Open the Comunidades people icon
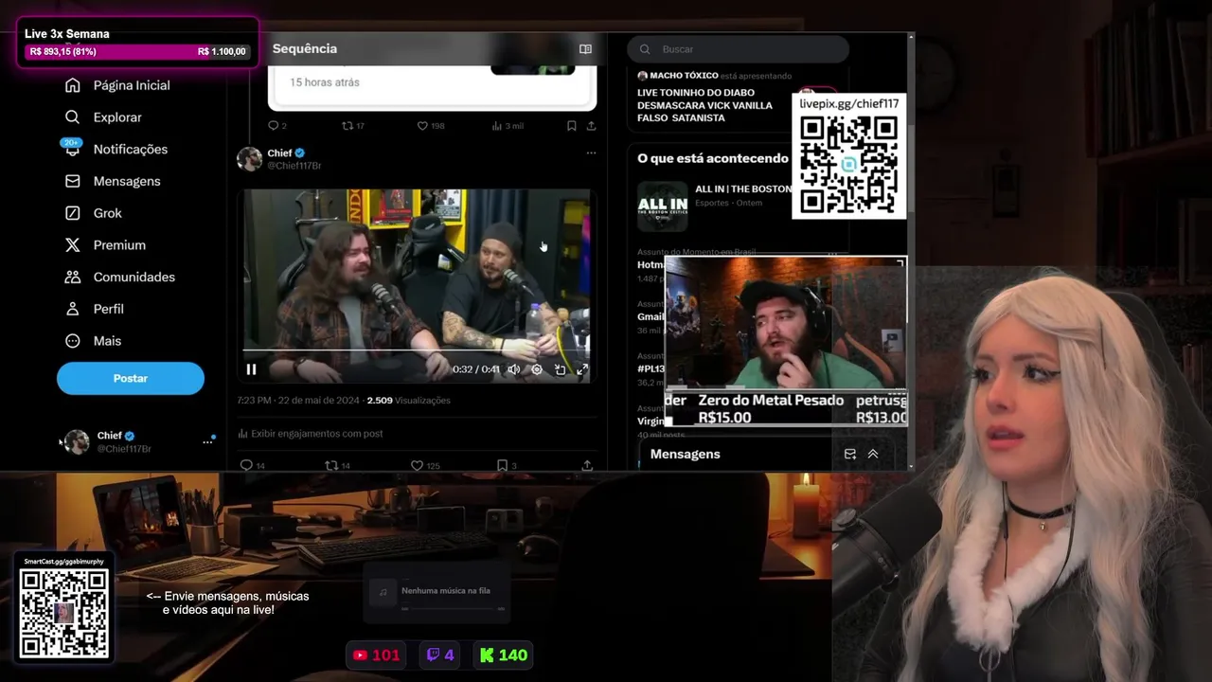The image size is (1212, 682). tap(73, 277)
